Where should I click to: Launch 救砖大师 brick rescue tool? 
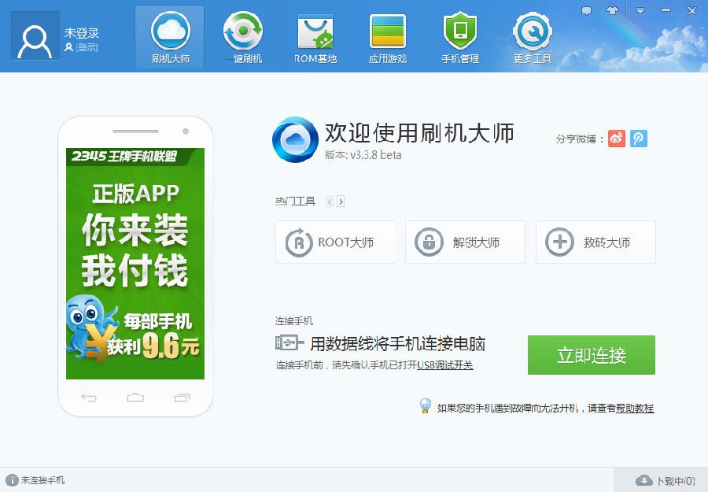tap(596, 242)
